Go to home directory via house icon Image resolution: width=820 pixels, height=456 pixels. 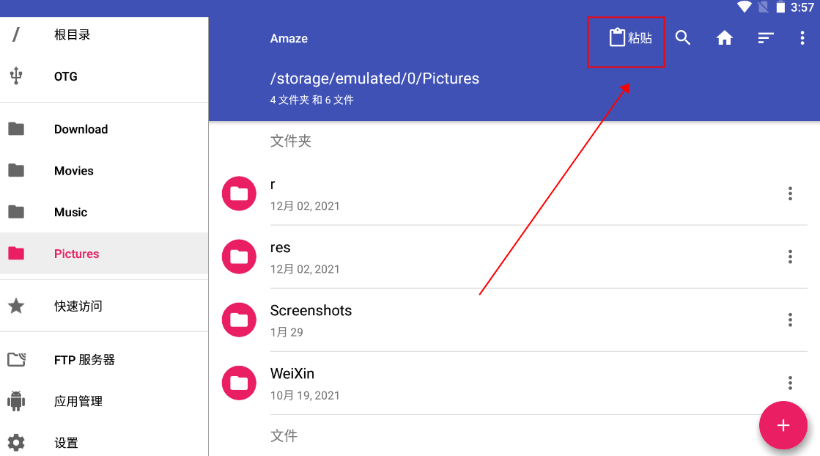point(725,38)
